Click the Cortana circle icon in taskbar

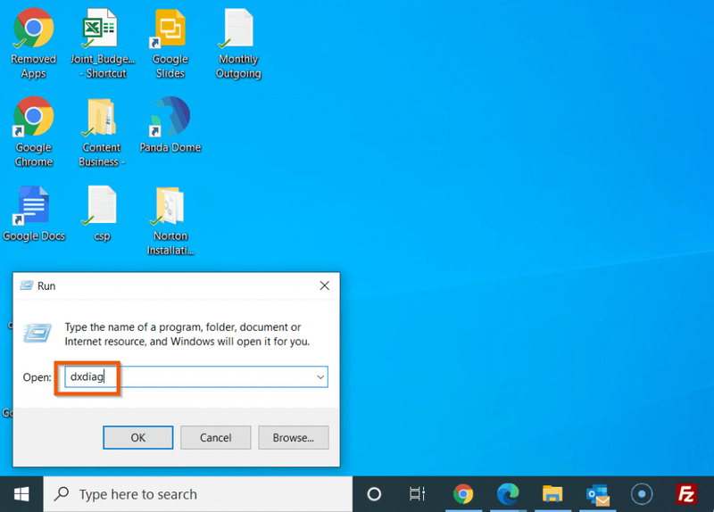coord(374,494)
